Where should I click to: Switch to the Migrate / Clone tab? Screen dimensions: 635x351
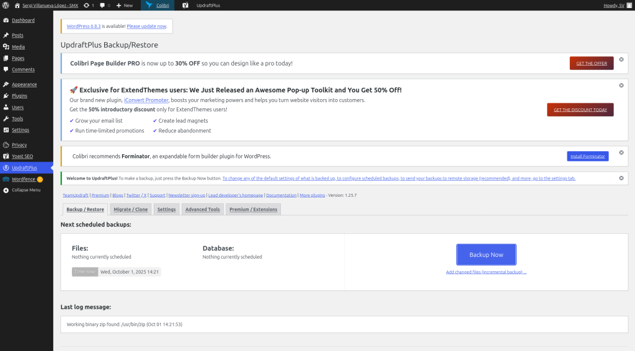[x=131, y=209]
